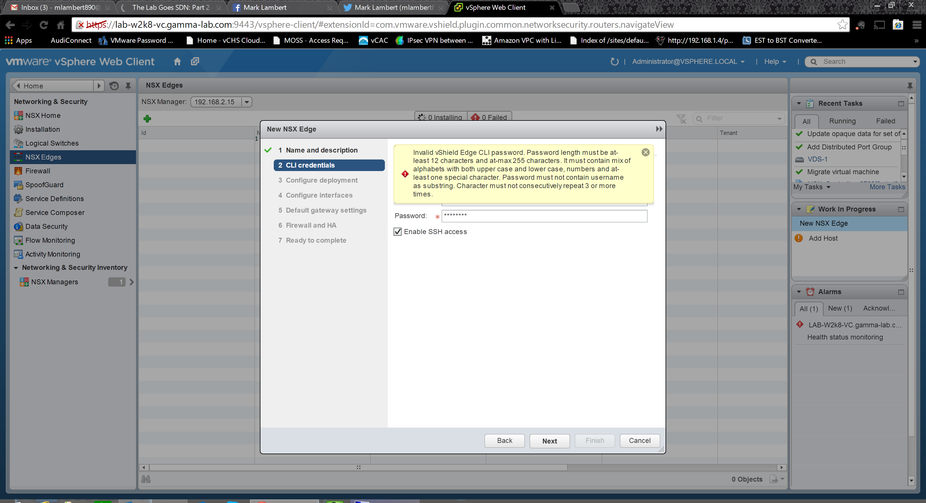Image resolution: width=926 pixels, height=503 pixels.
Task: Bookmark page with star icon
Action: click(842, 25)
